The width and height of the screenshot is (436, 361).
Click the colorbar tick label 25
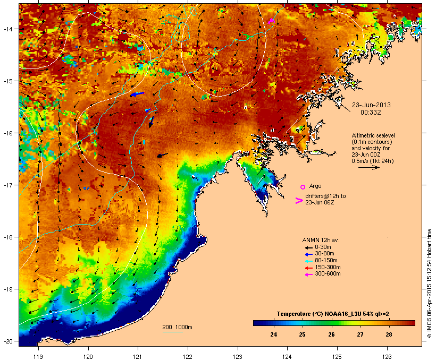(x=302, y=334)
